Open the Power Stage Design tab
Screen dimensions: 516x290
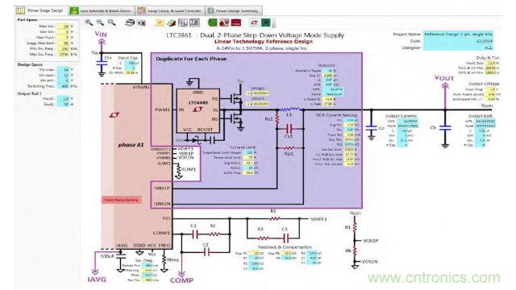41,10
